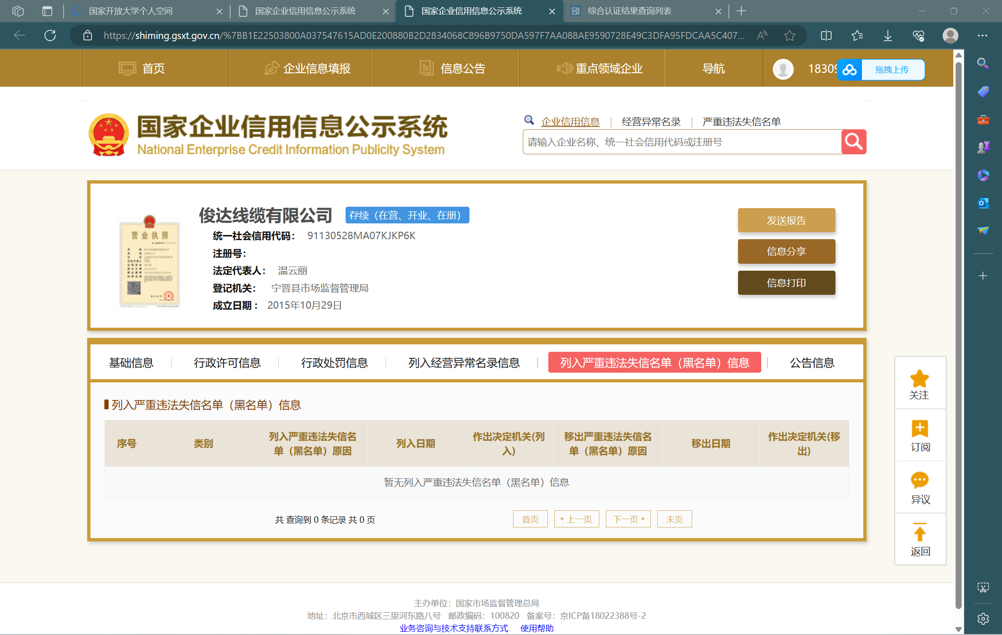Open Outlook in Edge sidebar

[983, 203]
